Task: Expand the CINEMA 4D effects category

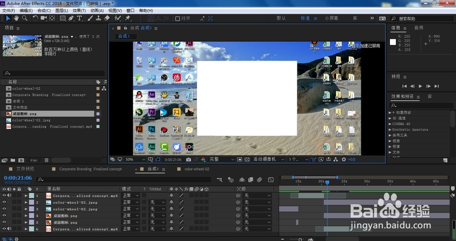Action: (x=390, y=124)
